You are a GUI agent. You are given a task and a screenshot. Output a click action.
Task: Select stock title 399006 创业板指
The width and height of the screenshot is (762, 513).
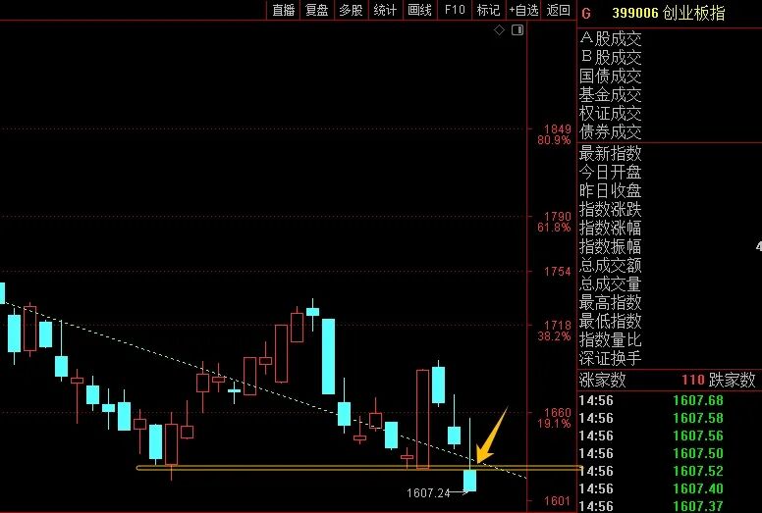click(x=669, y=13)
